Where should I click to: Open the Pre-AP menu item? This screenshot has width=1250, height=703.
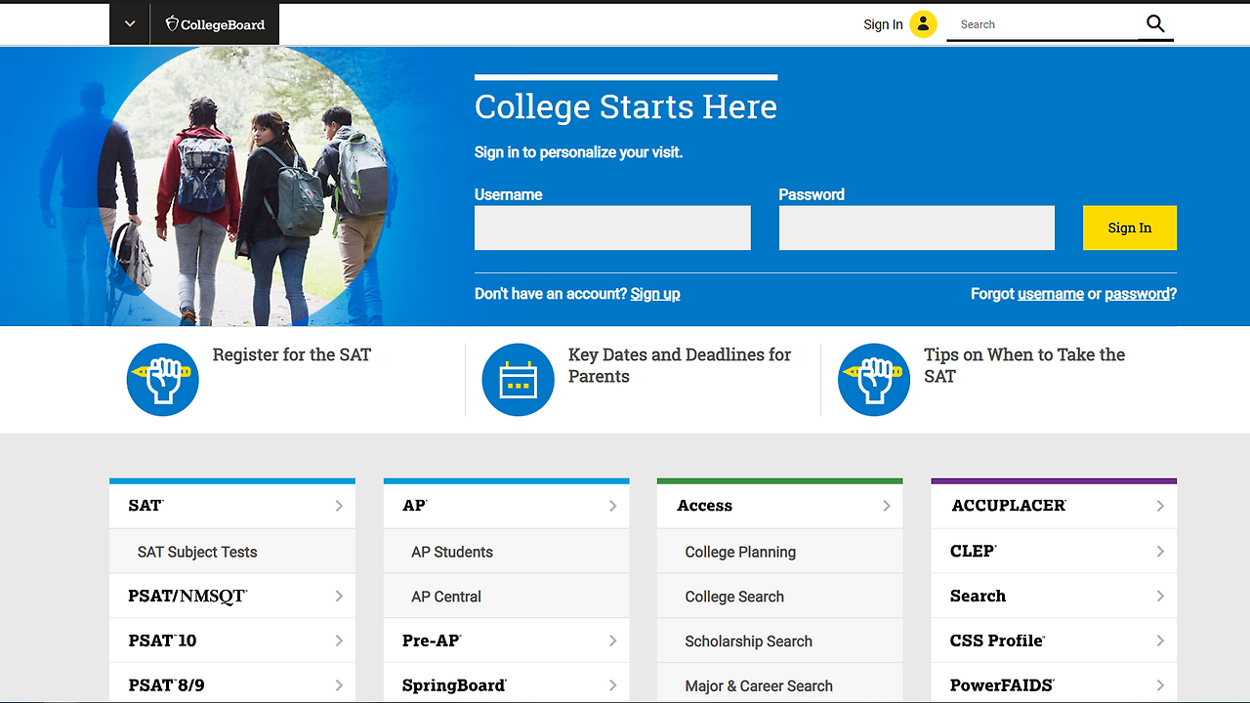pyautogui.click(x=507, y=641)
